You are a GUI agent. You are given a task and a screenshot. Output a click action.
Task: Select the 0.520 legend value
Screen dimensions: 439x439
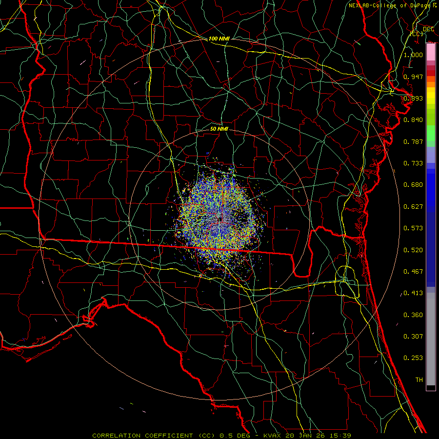pos(413,250)
